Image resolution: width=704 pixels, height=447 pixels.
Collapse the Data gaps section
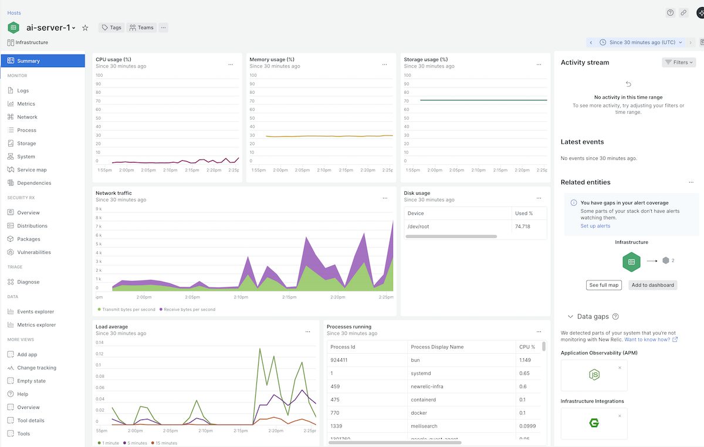[570, 317]
